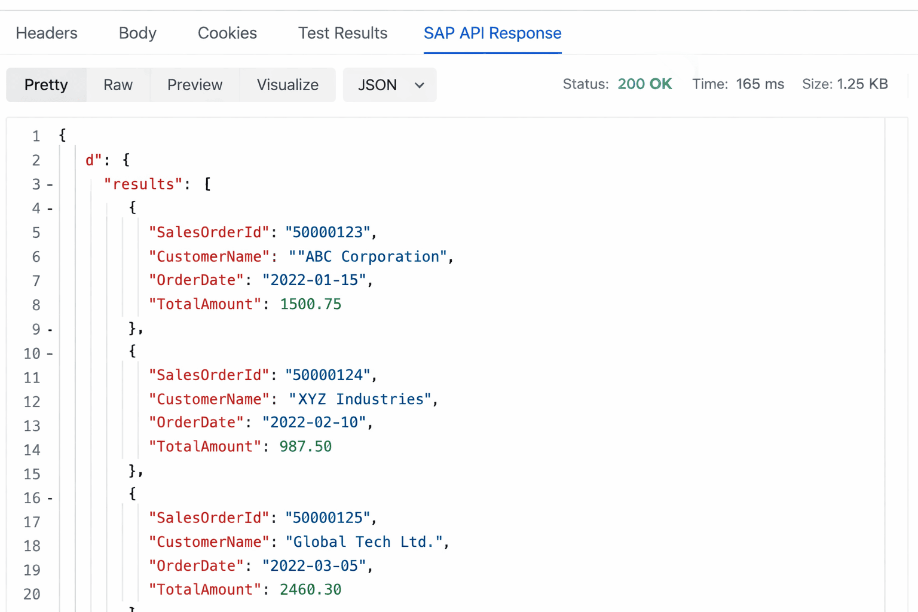Open the Preview response mode

pos(194,85)
